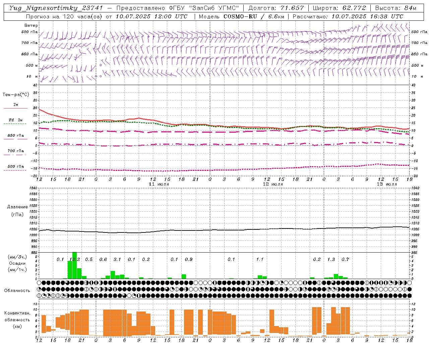Click the 0.9 precipitation total
This screenshot has height=343, width=429.
pyautogui.click(x=189, y=259)
